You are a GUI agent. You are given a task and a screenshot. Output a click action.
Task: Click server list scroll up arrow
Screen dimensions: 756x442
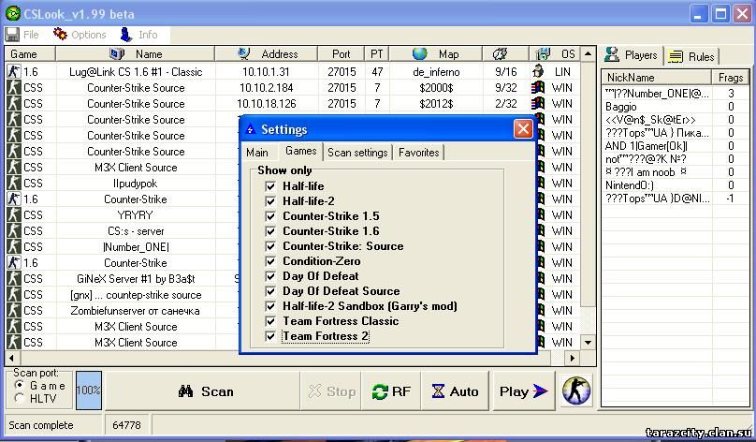588,53
